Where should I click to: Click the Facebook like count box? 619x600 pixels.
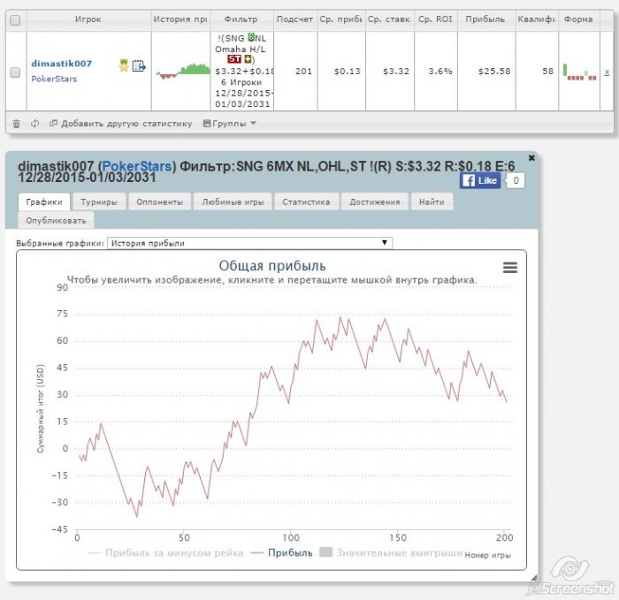(x=516, y=180)
